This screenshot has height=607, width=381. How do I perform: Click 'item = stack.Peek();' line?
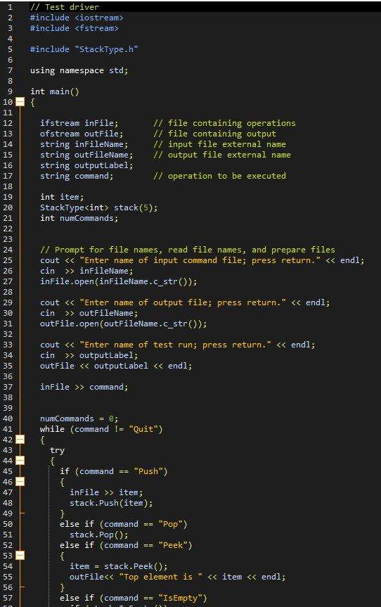tap(118, 566)
